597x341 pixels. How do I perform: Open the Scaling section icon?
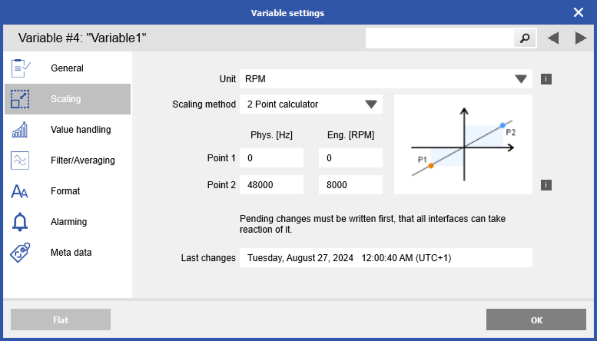pos(19,99)
